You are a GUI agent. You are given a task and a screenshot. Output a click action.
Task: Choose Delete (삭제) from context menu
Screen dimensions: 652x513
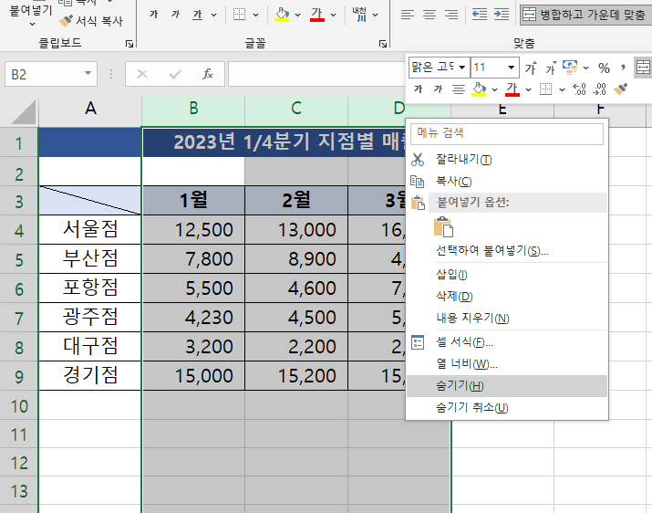pos(507,296)
